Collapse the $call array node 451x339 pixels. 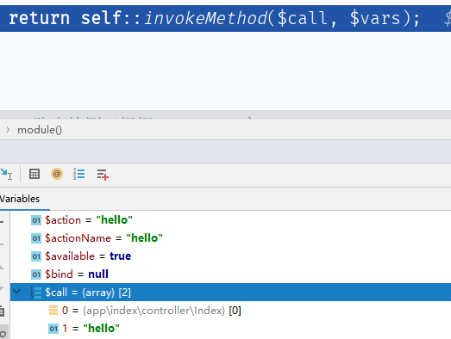(17, 293)
